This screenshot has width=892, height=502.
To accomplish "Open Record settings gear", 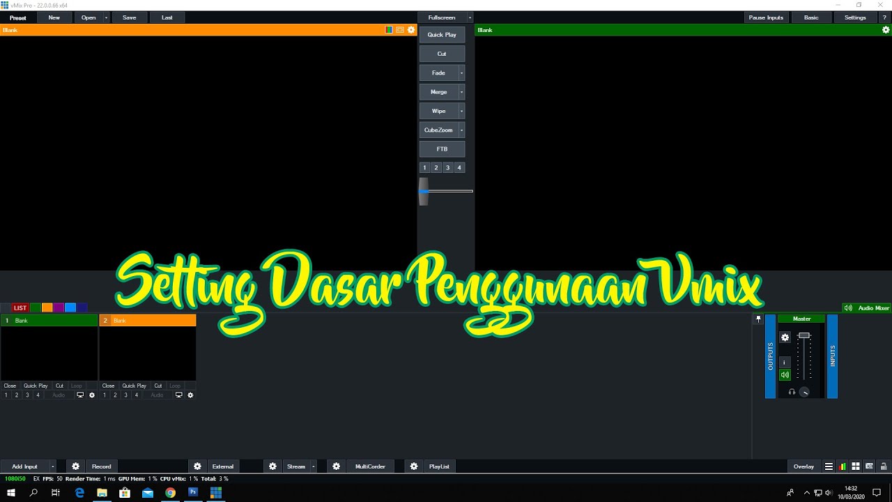I will (76, 466).
